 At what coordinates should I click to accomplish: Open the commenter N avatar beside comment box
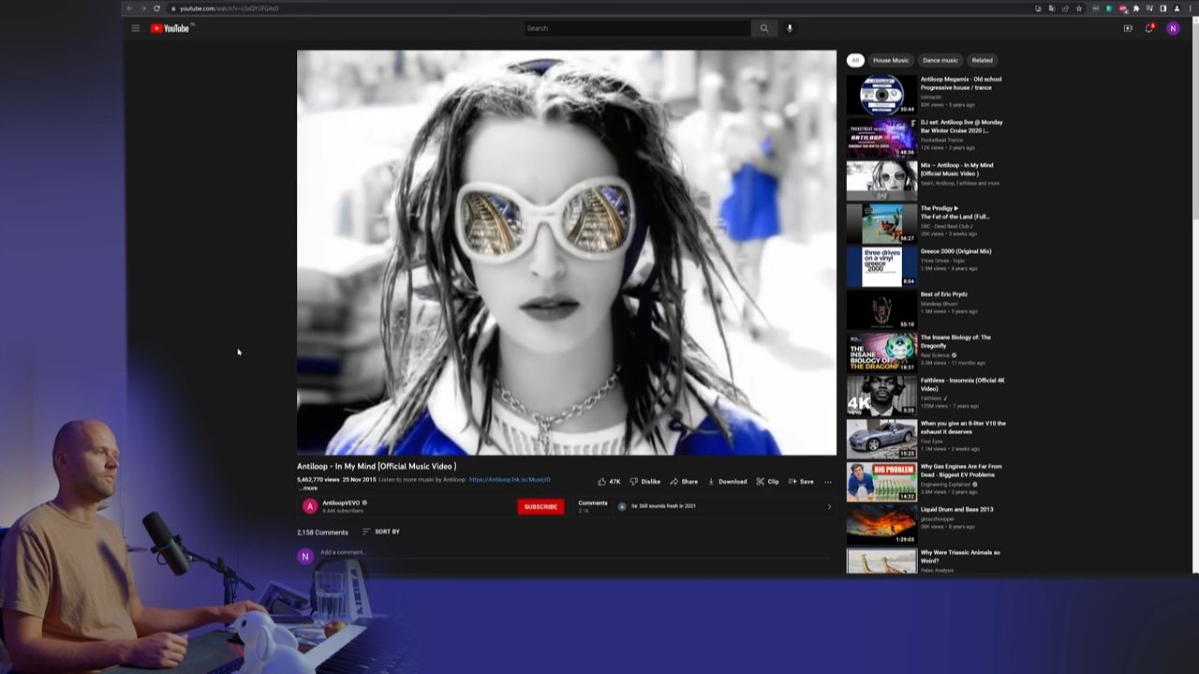coord(304,557)
